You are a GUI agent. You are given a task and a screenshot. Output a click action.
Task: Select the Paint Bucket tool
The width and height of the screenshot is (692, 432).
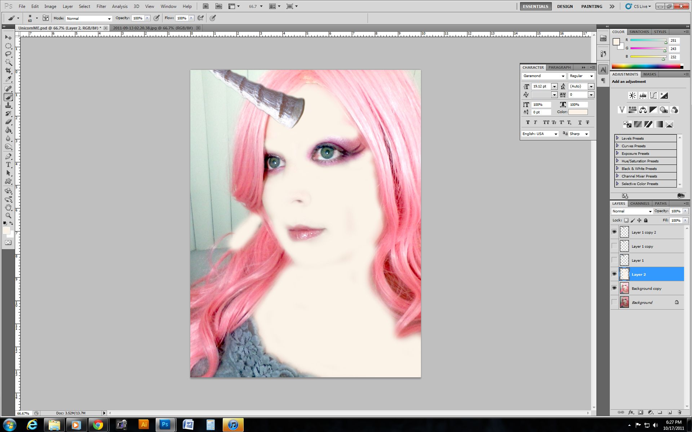pyautogui.click(x=8, y=130)
